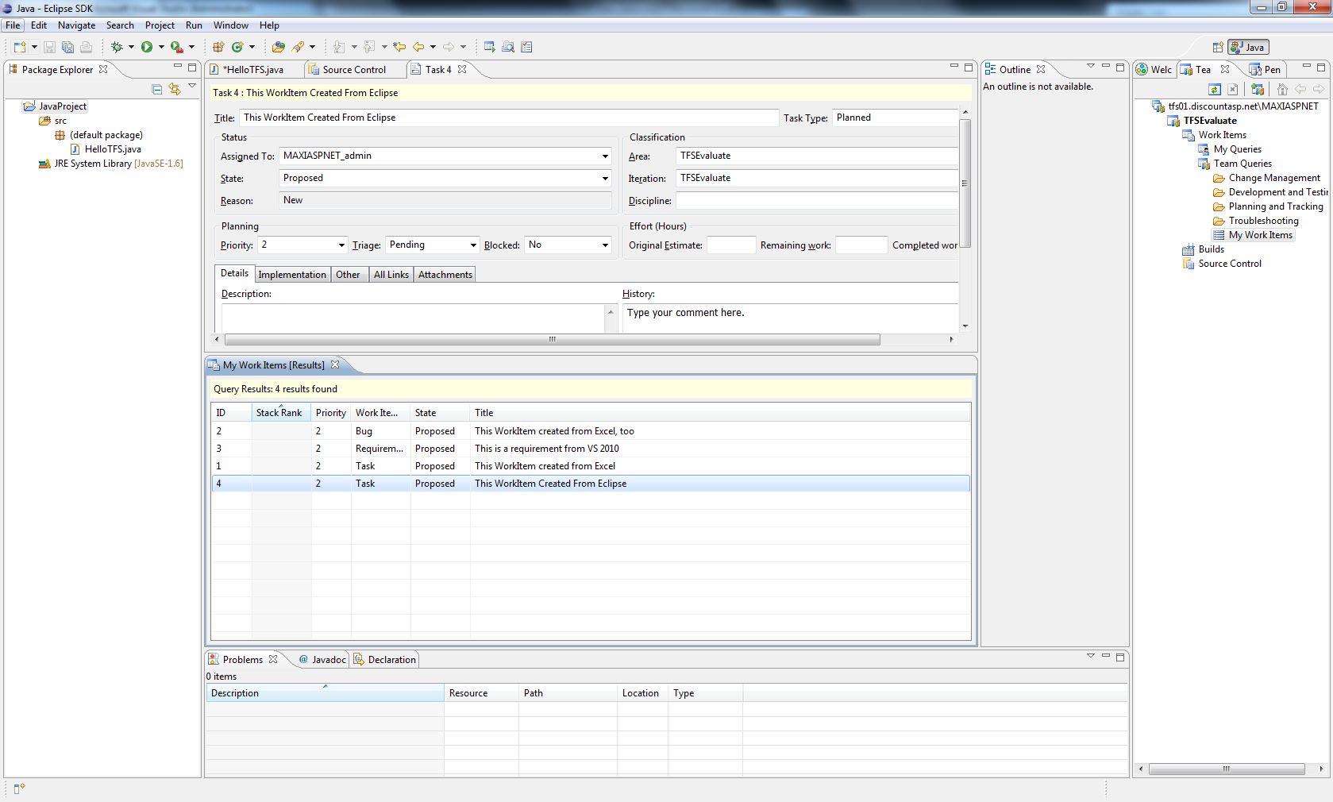Open the Project menu
The height and width of the screenshot is (802, 1333).
click(x=160, y=25)
